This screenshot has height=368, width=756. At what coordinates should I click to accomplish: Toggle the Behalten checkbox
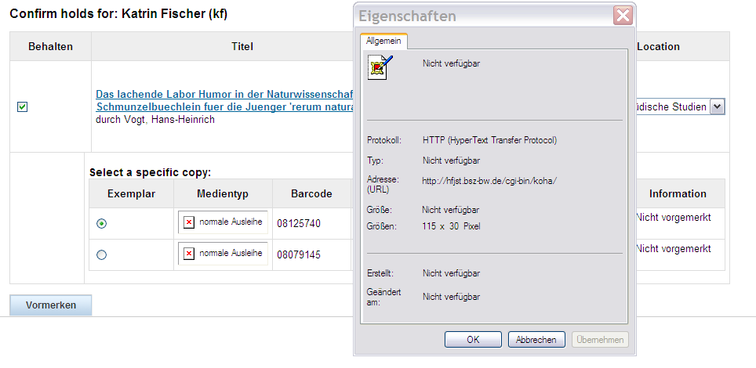click(x=22, y=107)
